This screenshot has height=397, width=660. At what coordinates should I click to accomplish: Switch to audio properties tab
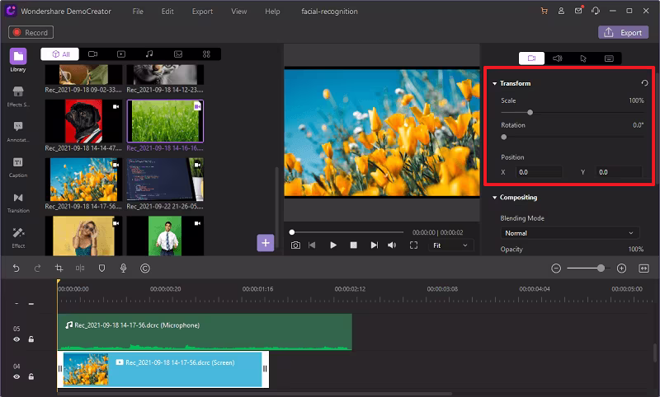[558, 58]
